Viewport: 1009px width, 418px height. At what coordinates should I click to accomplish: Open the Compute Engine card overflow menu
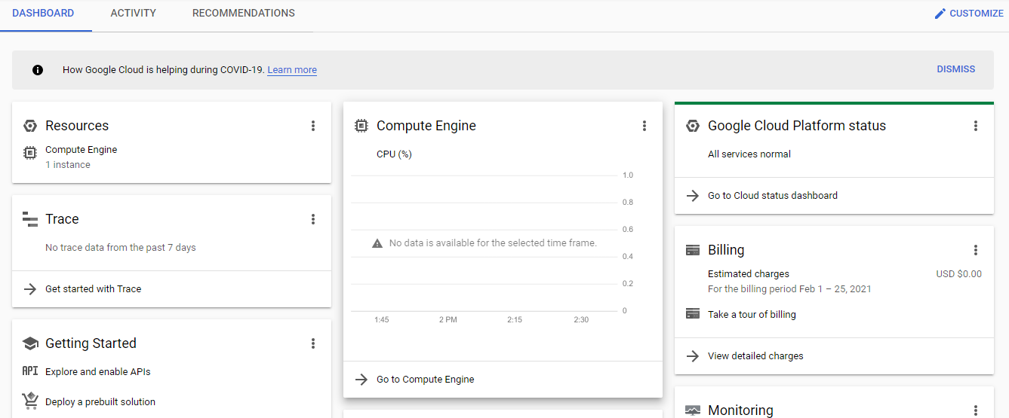click(x=644, y=126)
